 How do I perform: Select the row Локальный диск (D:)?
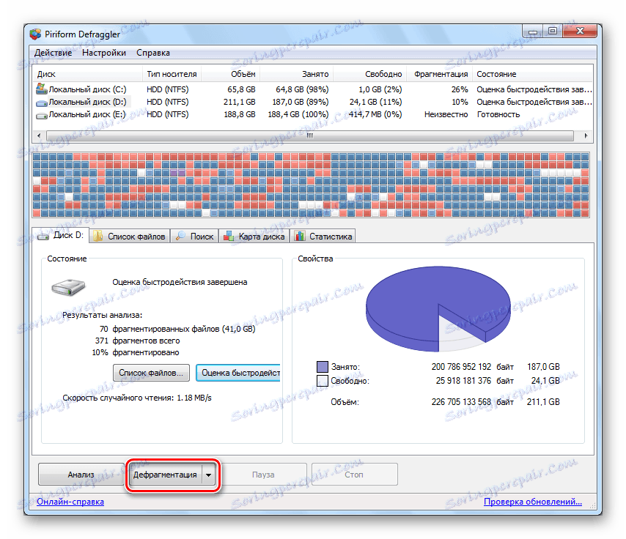[x=312, y=102]
